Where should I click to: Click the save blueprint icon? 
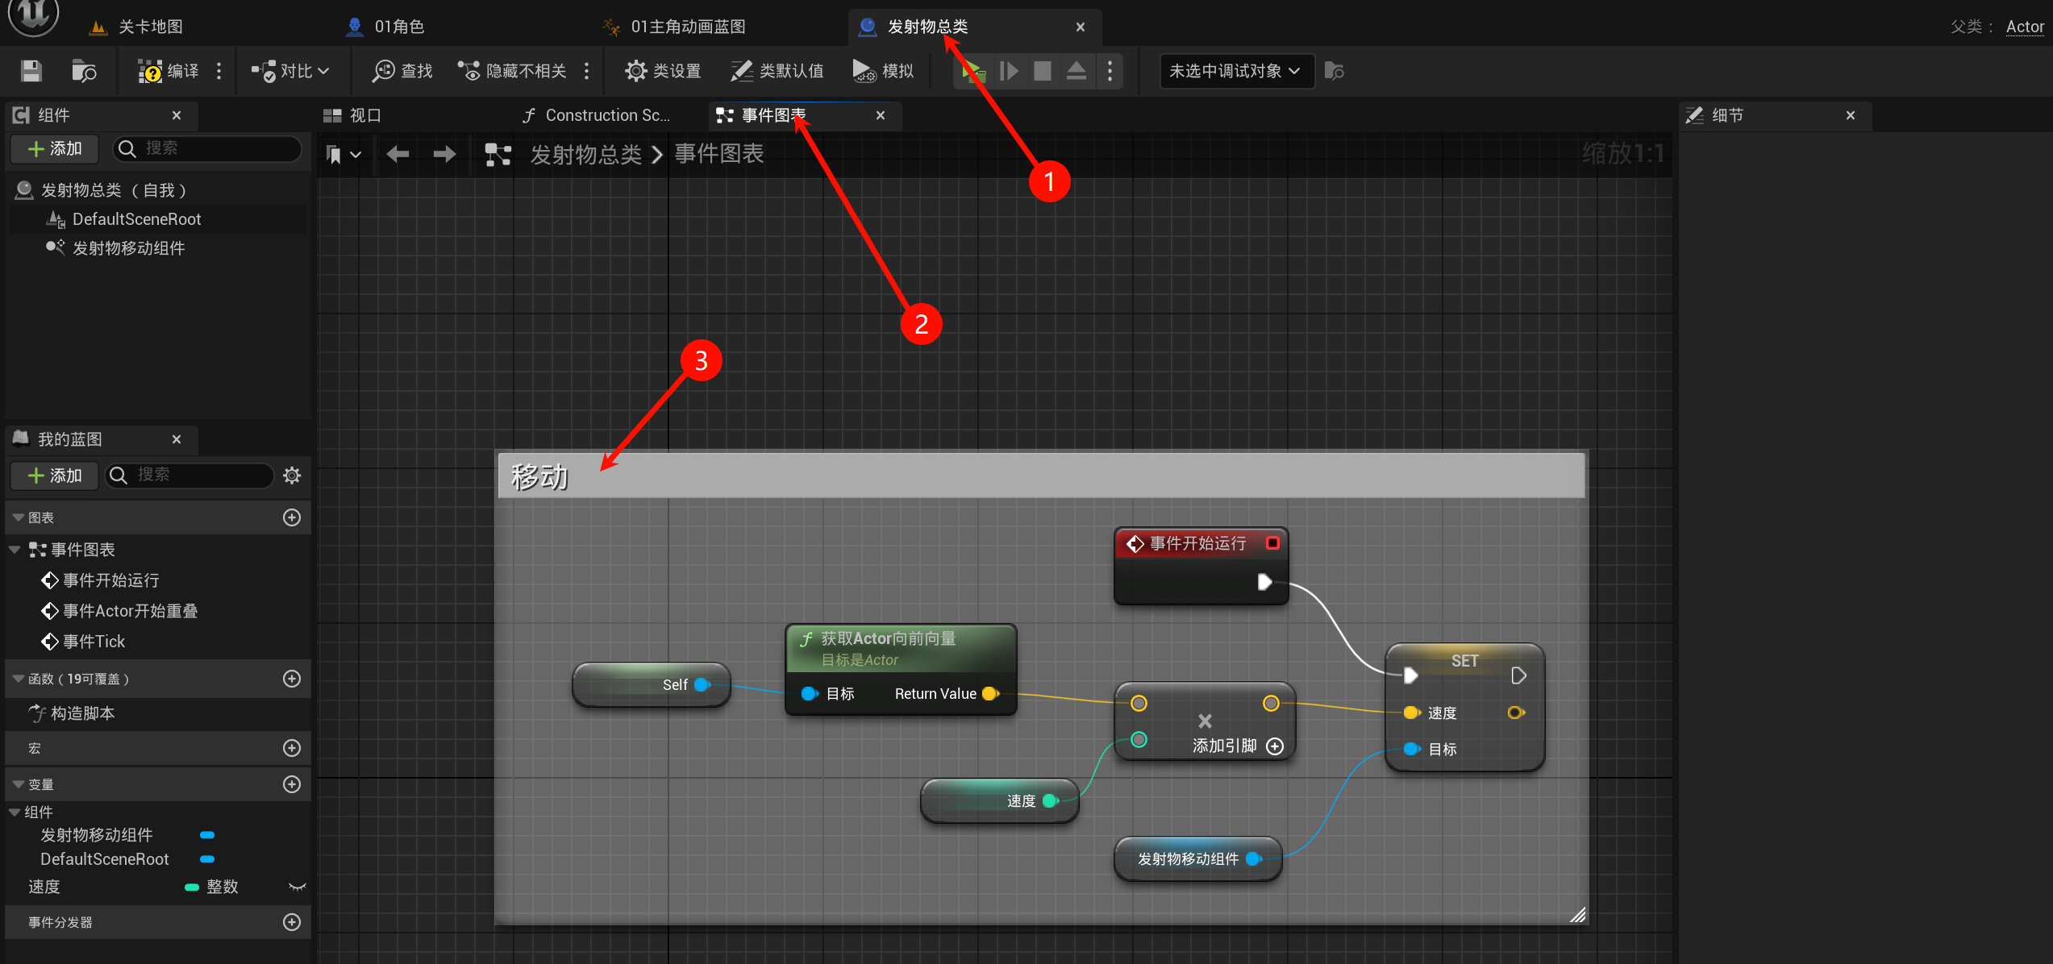[x=31, y=71]
